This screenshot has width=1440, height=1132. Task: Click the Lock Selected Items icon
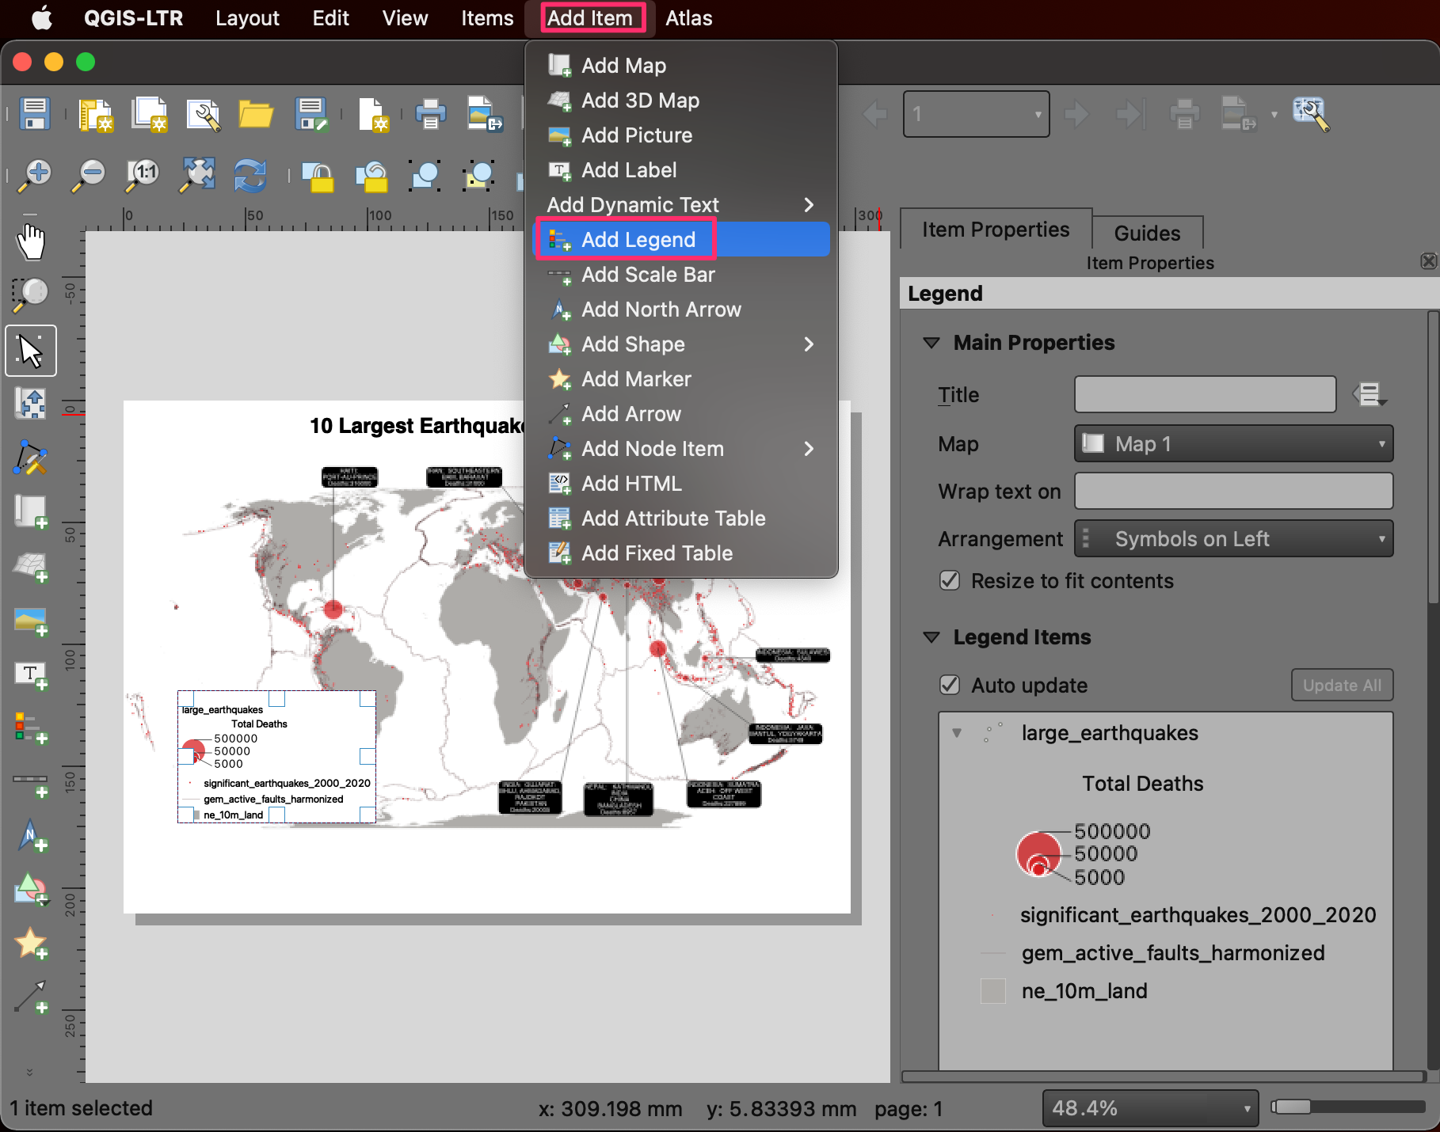coord(319,176)
